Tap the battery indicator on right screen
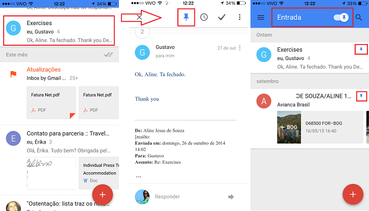This screenshot has height=211, width=369. (x=363, y=3)
